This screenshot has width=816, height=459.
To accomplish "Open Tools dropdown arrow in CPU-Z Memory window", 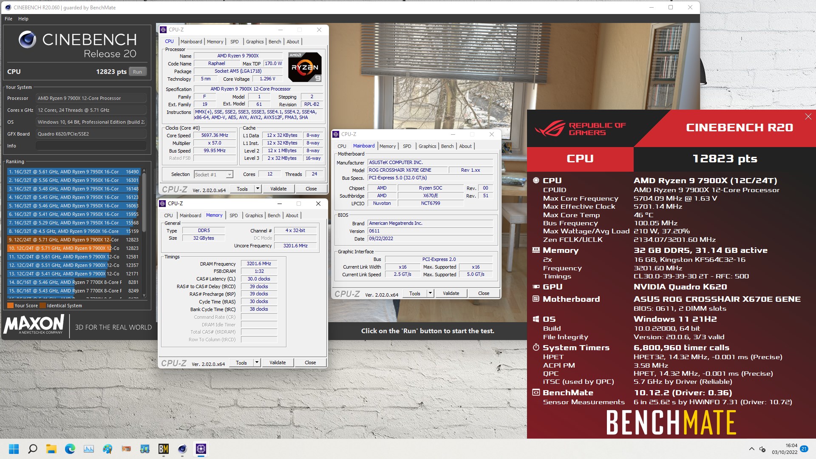I will pos(257,362).
